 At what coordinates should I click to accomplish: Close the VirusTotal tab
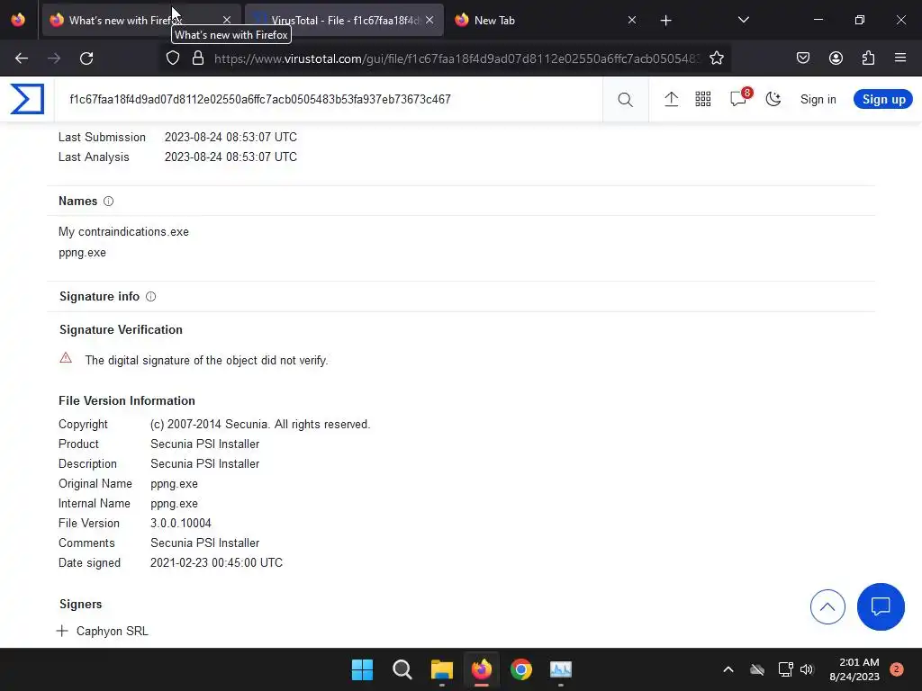pyautogui.click(x=429, y=20)
